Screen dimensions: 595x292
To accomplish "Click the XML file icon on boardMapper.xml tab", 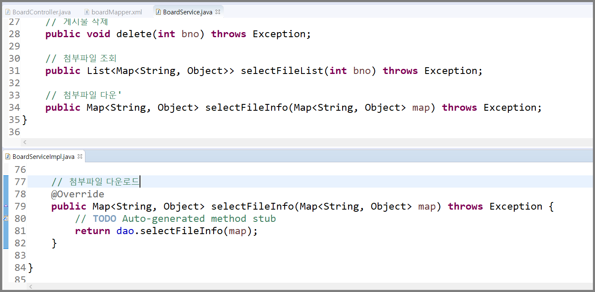I will tap(87, 12).
